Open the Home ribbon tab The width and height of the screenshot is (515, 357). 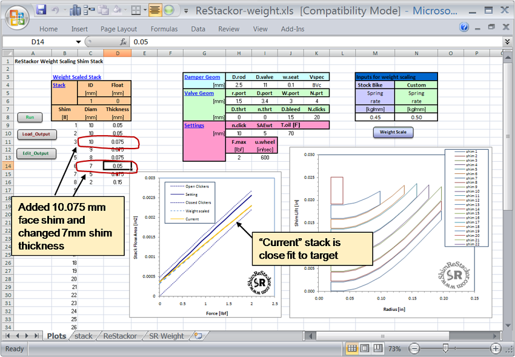[x=48, y=29]
